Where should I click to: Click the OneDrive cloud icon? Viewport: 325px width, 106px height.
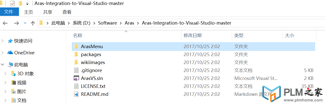[10, 53]
